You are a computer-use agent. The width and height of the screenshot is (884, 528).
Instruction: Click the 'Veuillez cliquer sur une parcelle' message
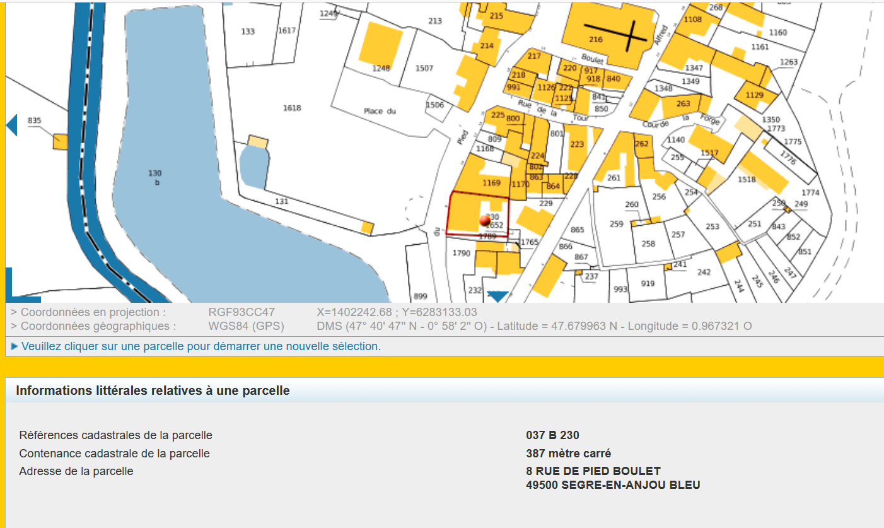tap(201, 346)
